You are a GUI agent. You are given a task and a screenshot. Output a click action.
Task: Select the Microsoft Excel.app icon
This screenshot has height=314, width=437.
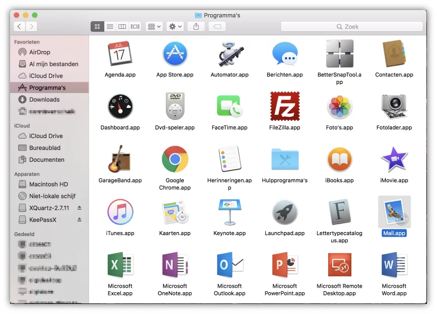point(120,265)
